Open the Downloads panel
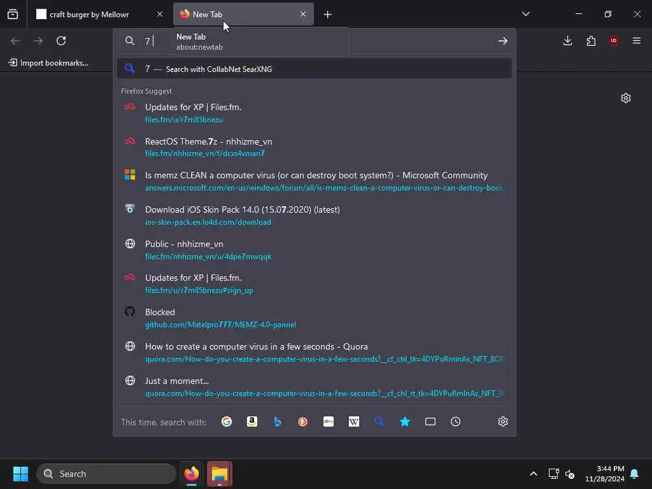Image resolution: width=652 pixels, height=489 pixels. (x=567, y=41)
